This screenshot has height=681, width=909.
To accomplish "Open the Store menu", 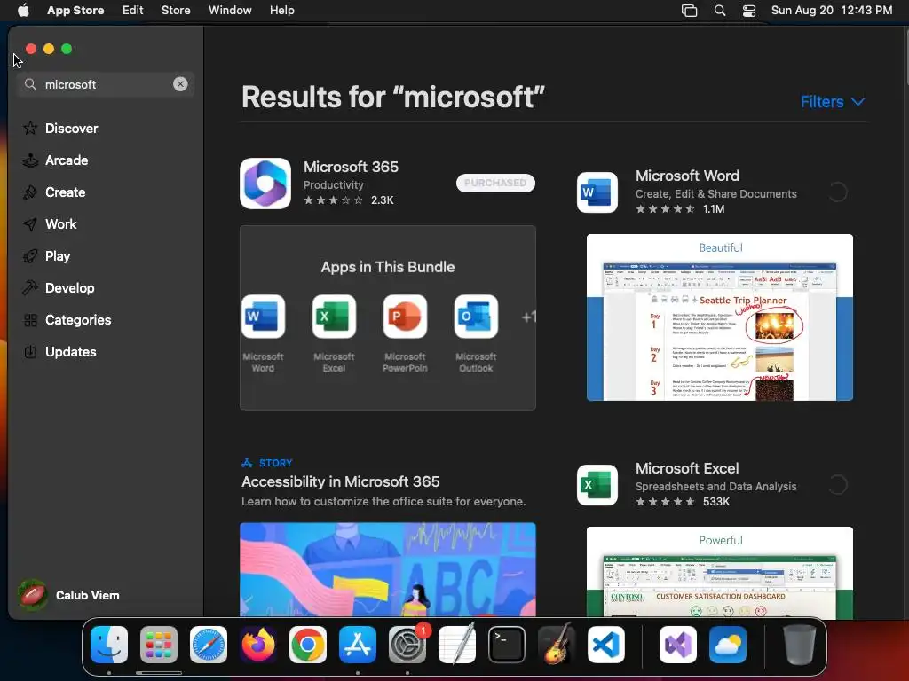I will click(x=176, y=11).
